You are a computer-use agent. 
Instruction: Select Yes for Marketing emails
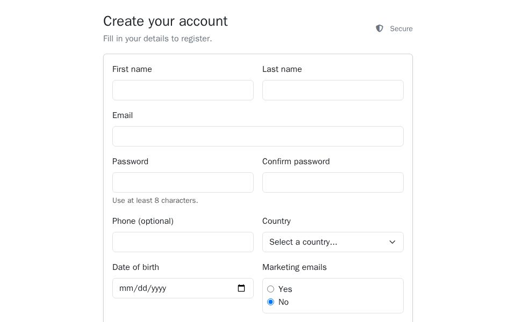click(270, 289)
